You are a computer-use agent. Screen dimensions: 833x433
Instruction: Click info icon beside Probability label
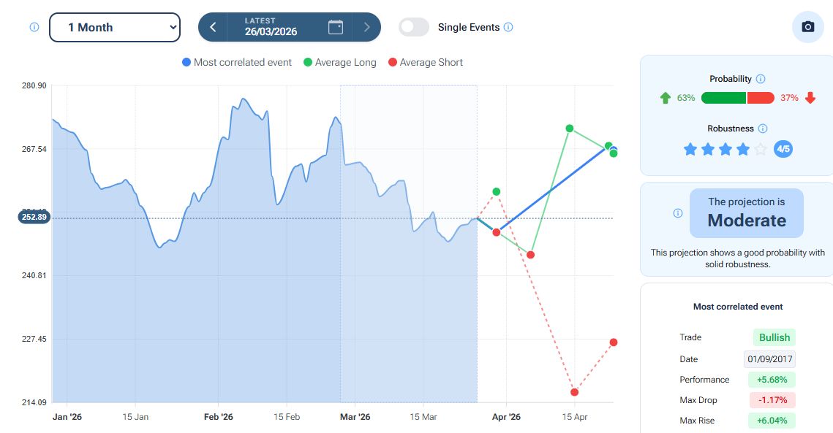tap(760, 79)
